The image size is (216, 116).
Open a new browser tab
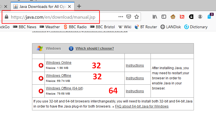[79, 6]
